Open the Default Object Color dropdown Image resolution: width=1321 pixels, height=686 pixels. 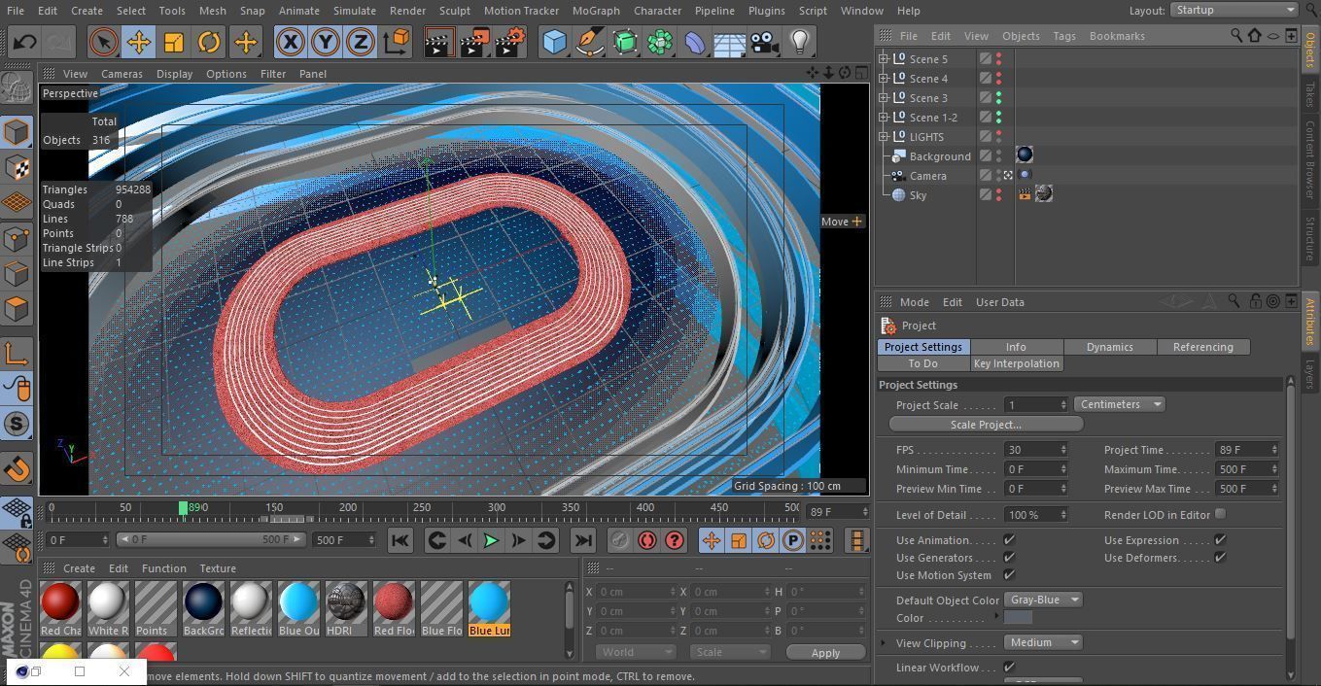point(1042,600)
